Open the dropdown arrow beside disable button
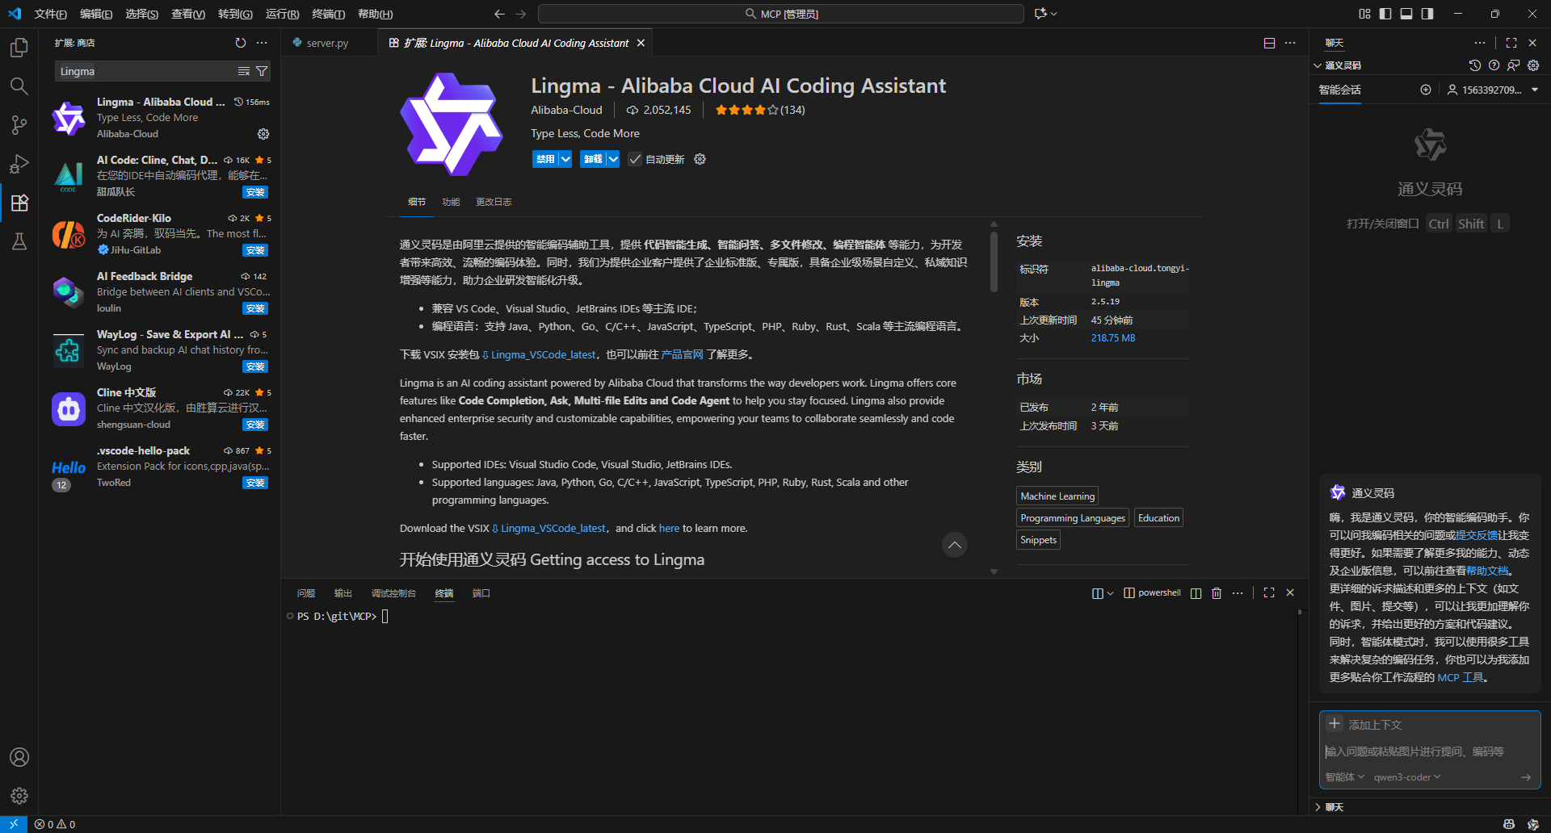 tap(565, 160)
